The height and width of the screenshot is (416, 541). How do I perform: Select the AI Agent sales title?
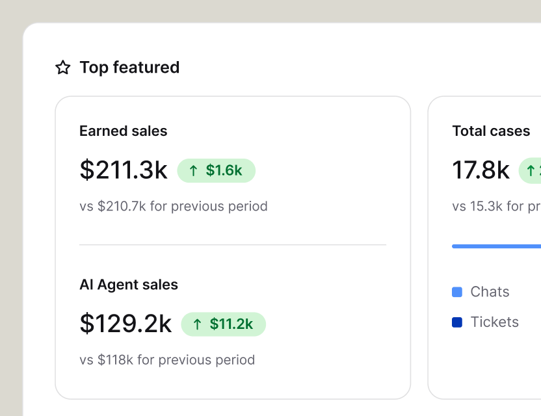(129, 285)
